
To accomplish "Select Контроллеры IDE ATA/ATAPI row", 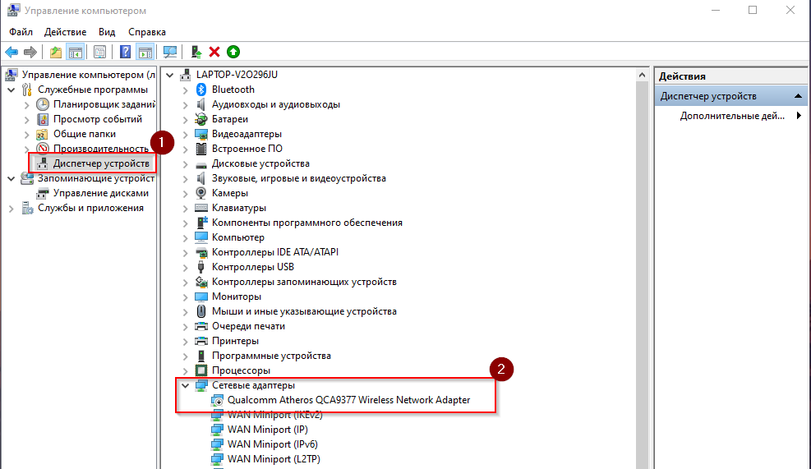I will 275,252.
